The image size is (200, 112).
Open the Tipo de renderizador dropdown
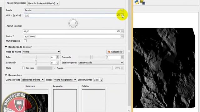pyautogui.click(x=43, y=3)
